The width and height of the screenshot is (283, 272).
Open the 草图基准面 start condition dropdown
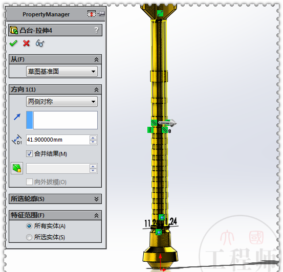62,72
